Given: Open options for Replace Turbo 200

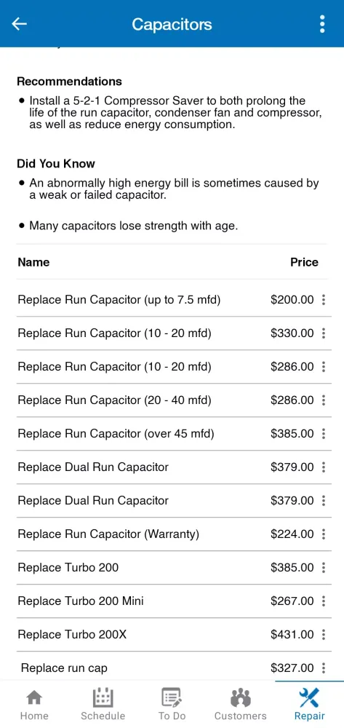Looking at the screenshot, I should (324, 567).
